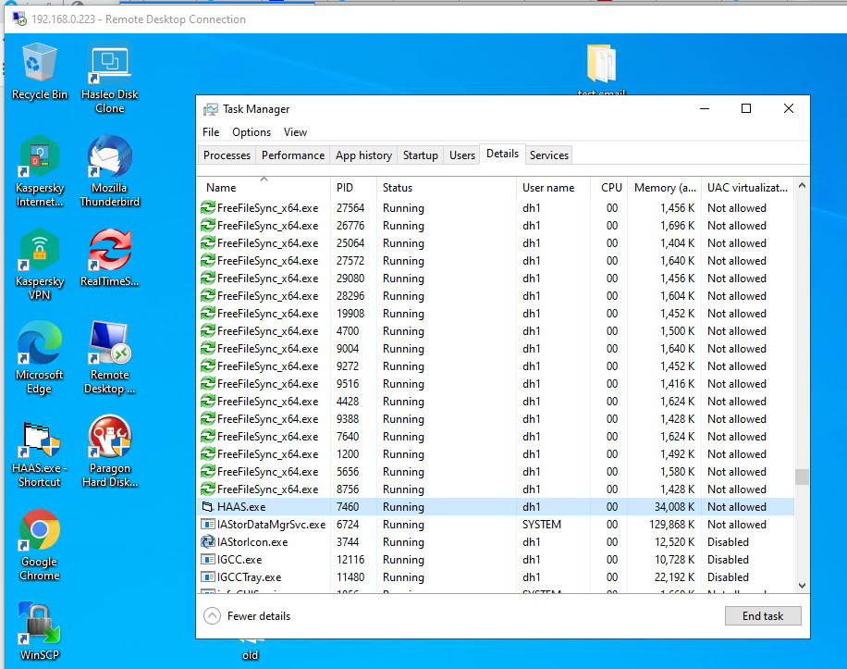Open the Options menu

[252, 132]
